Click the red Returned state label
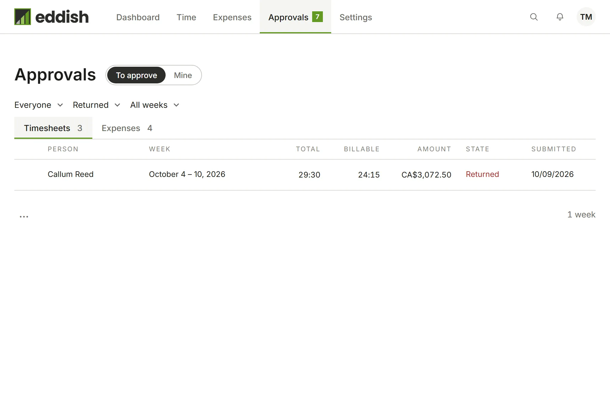This screenshot has width=610, height=417. 483,174
